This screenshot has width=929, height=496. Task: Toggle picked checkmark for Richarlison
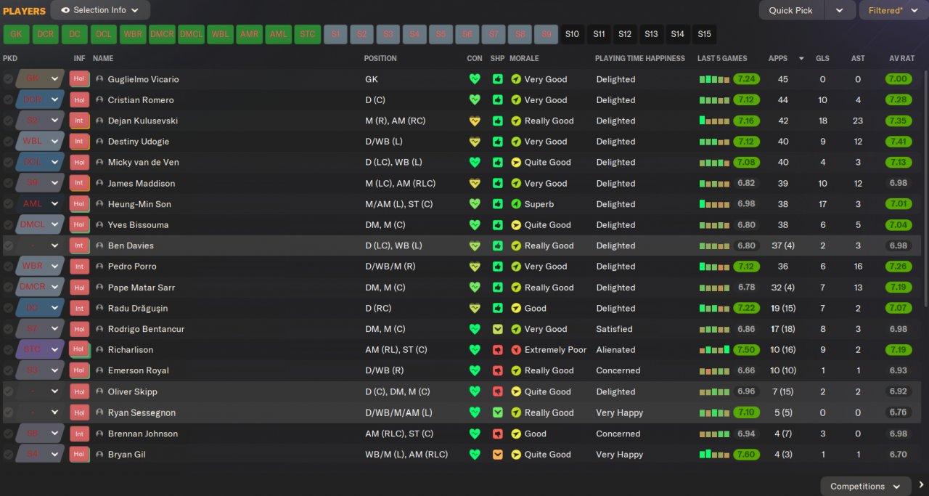pos(8,349)
